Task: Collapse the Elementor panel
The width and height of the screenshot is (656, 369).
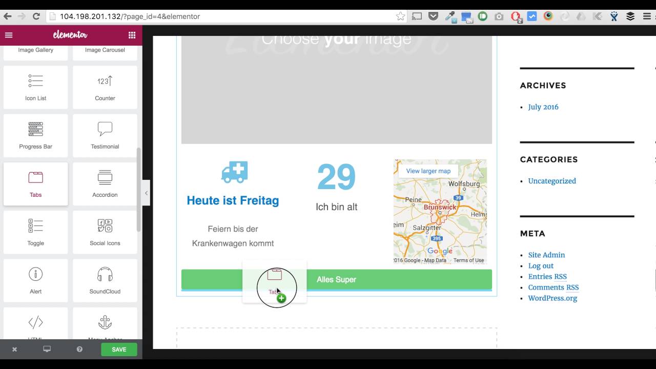Action: (x=146, y=193)
